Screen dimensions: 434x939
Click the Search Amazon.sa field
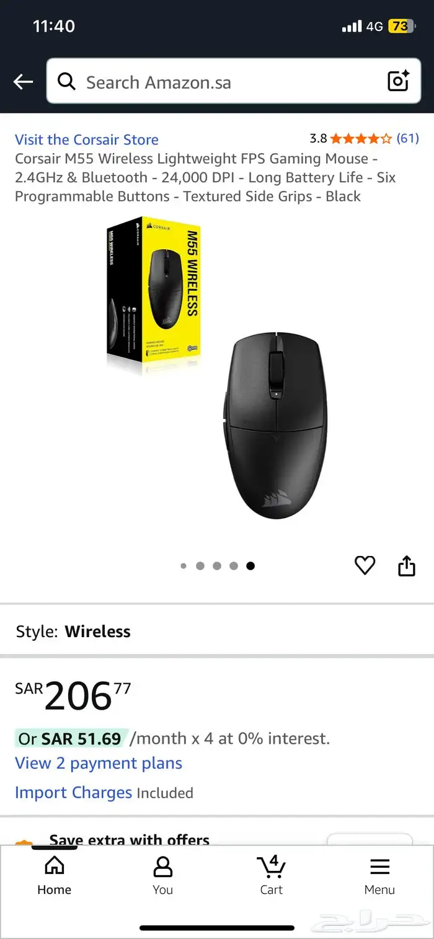point(234,81)
